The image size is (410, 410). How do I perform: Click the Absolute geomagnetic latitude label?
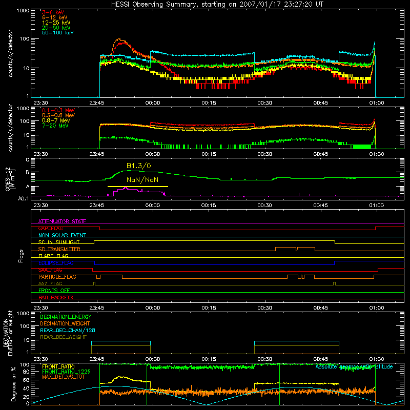354,367
